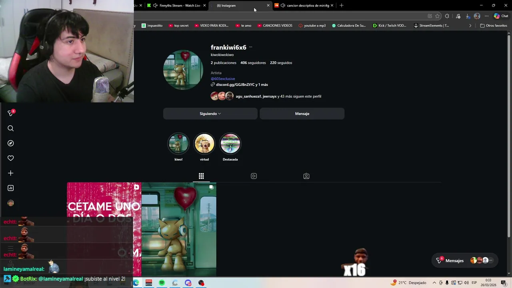Screen dimensions: 512x288
Task: Open the browser extensions puzzle icon
Action: point(447,16)
